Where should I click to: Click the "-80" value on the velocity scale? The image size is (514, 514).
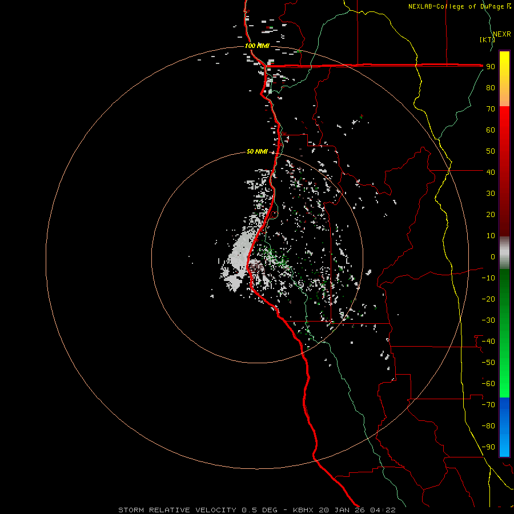click(488, 426)
